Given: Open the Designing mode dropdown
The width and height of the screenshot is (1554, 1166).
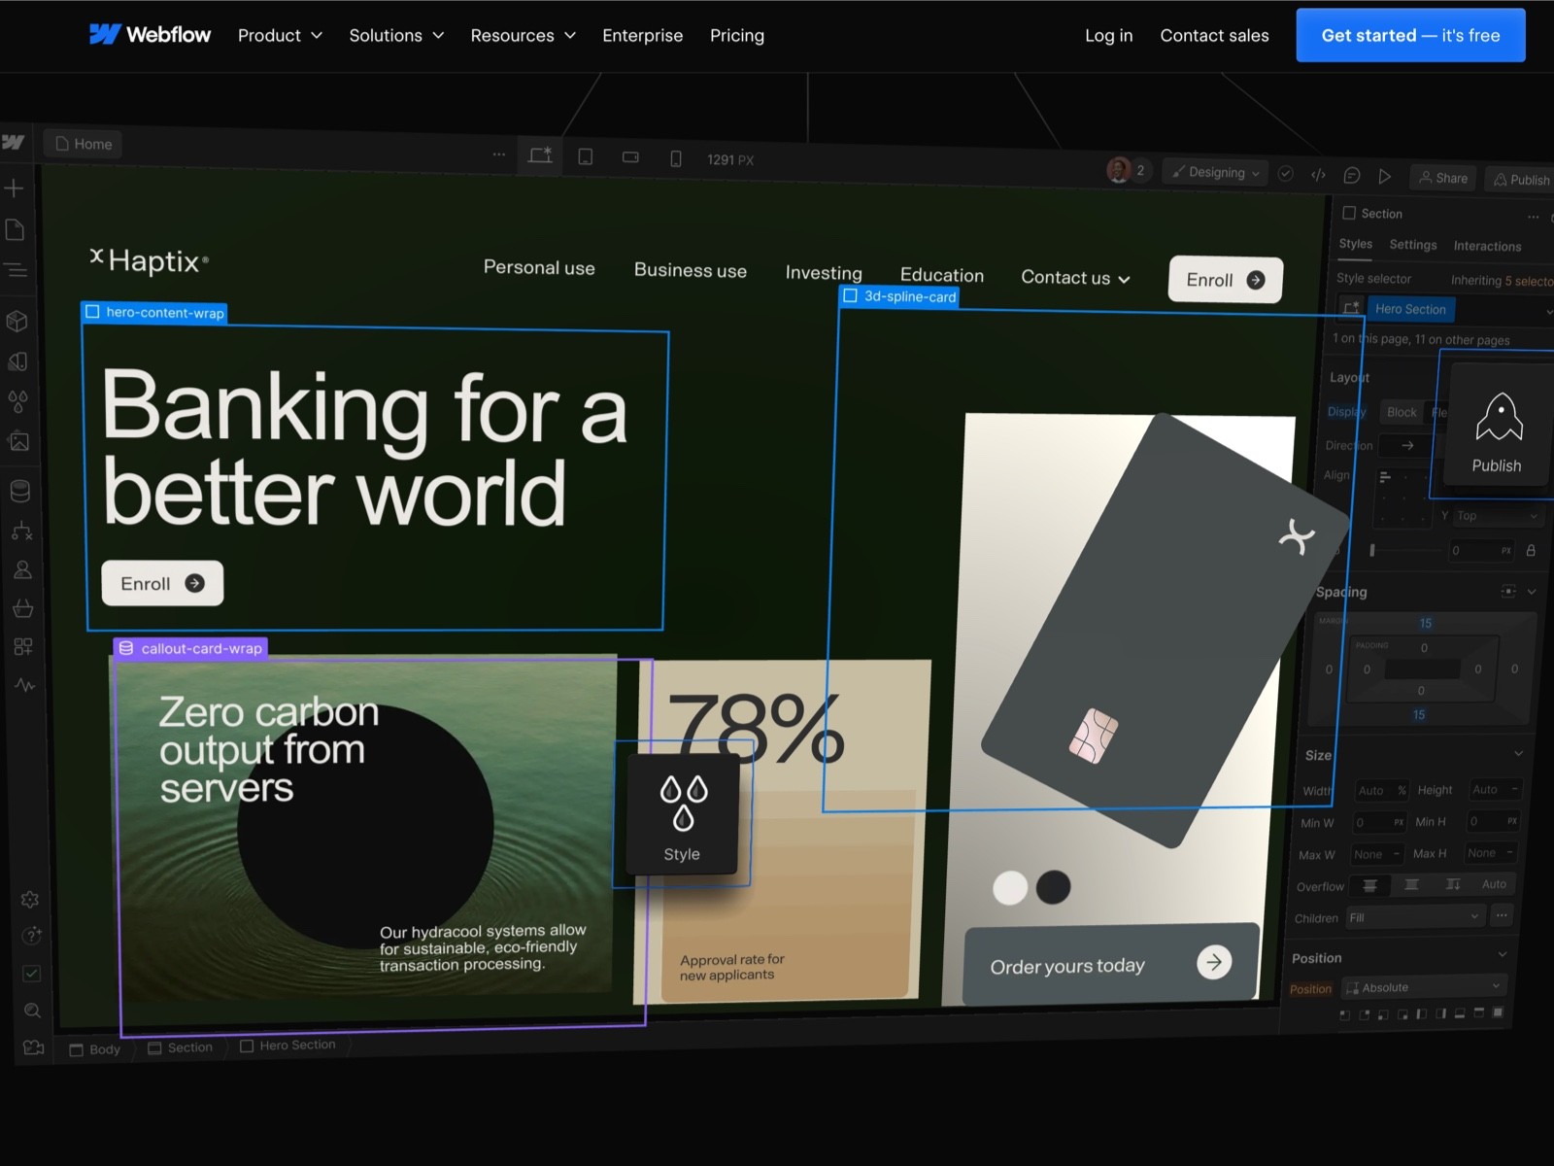Looking at the screenshot, I should click(x=1216, y=172).
